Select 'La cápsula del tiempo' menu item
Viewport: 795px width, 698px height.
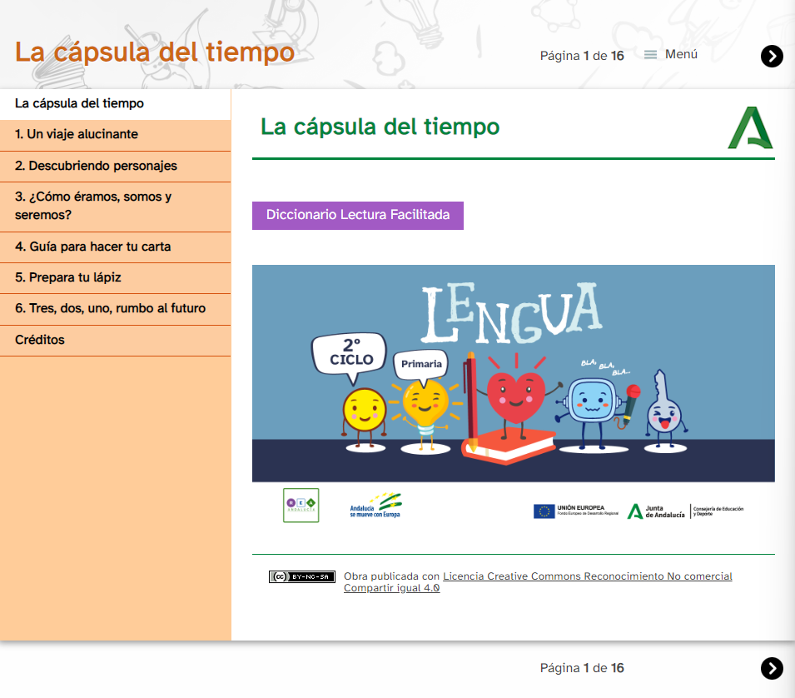(116, 104)
